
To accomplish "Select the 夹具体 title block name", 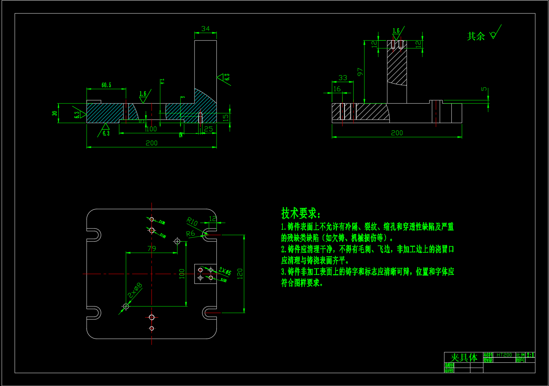I will pyautogui.click(x=464, y=357).
